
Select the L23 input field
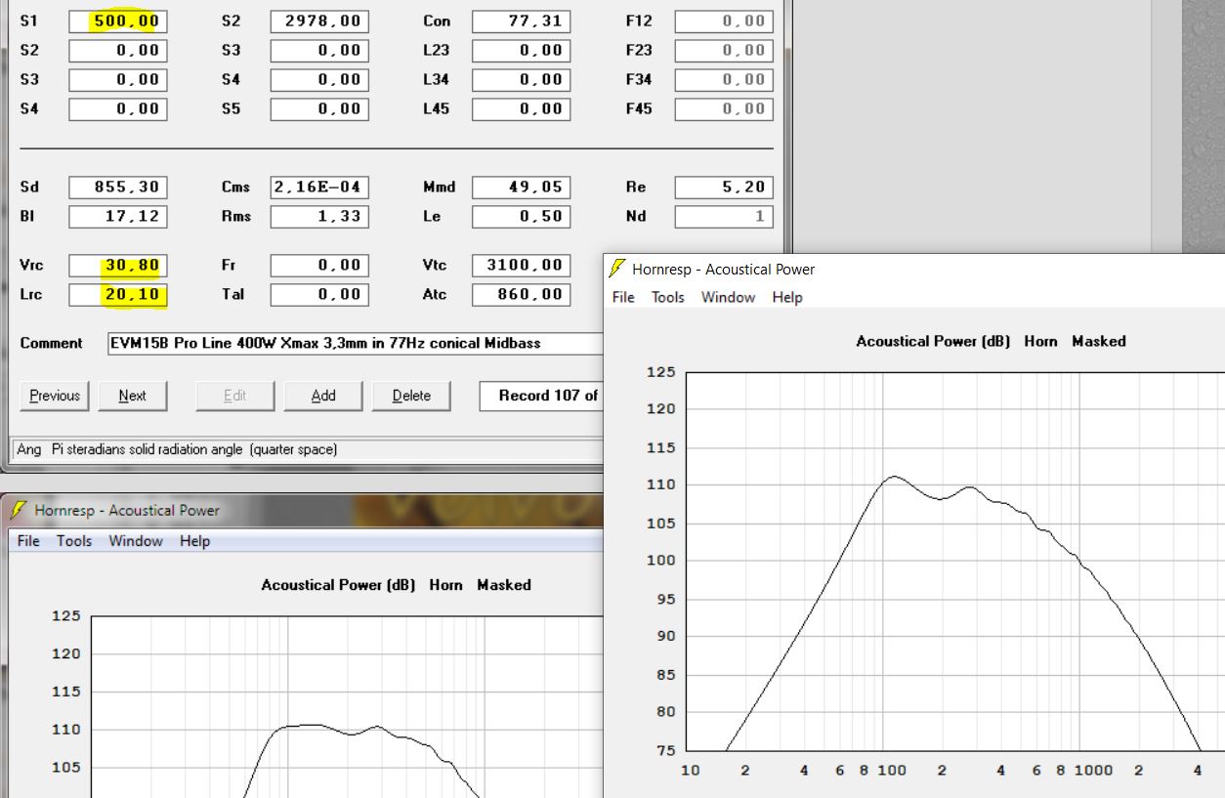click(521, 51)
